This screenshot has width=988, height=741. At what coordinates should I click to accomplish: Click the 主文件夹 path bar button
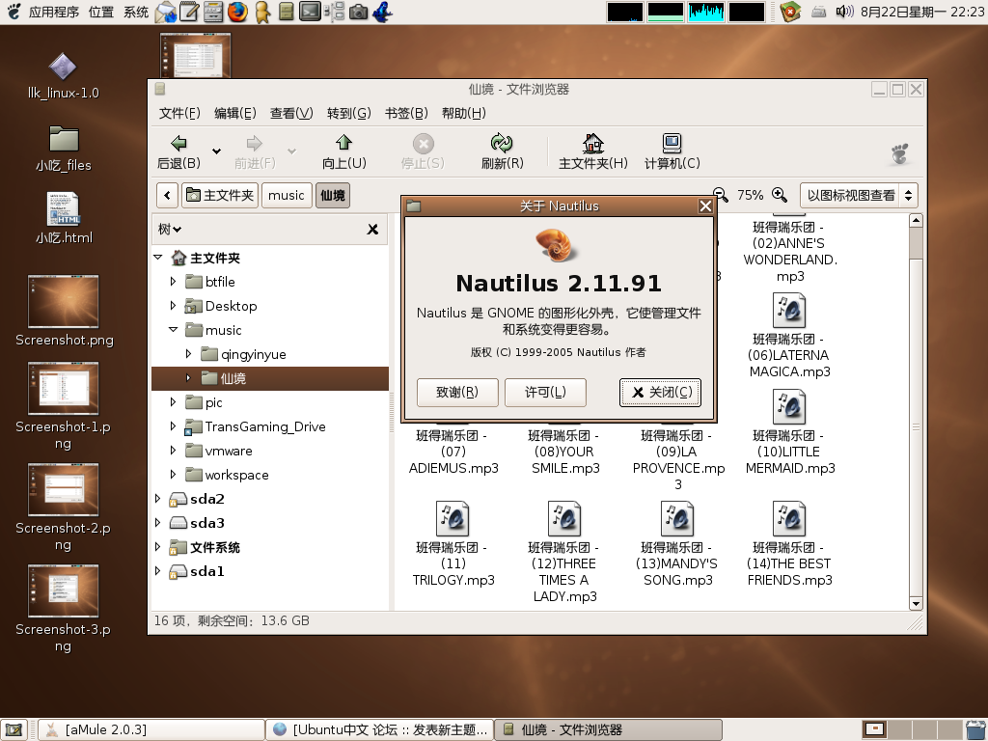point(221,195)
